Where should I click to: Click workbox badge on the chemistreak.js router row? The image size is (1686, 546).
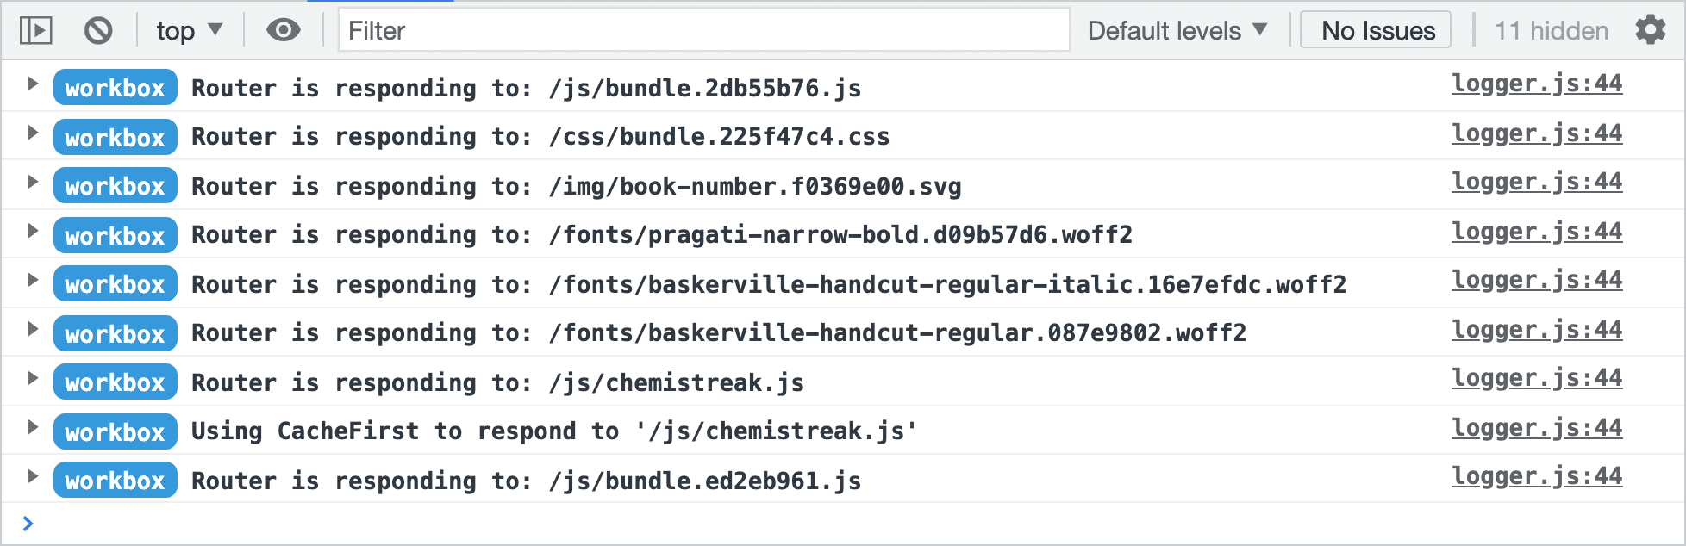click(x=115, y=382)
